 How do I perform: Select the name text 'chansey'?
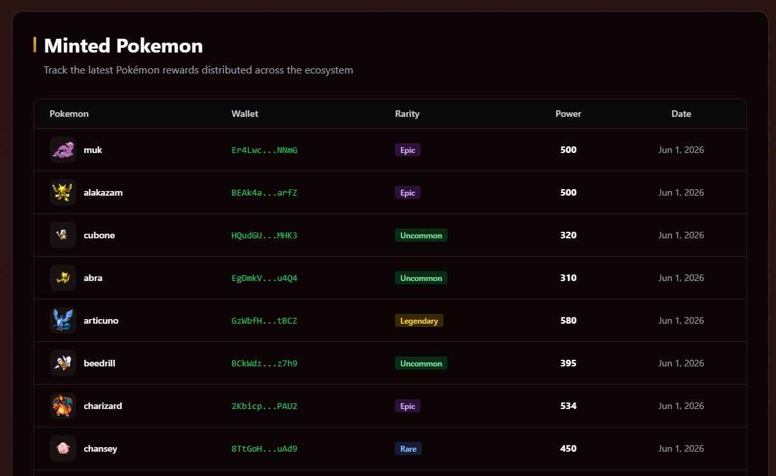click(x=101, y=449)
